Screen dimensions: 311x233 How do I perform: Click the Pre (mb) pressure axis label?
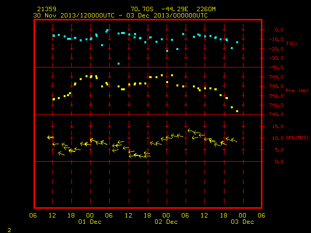(297, 91)
